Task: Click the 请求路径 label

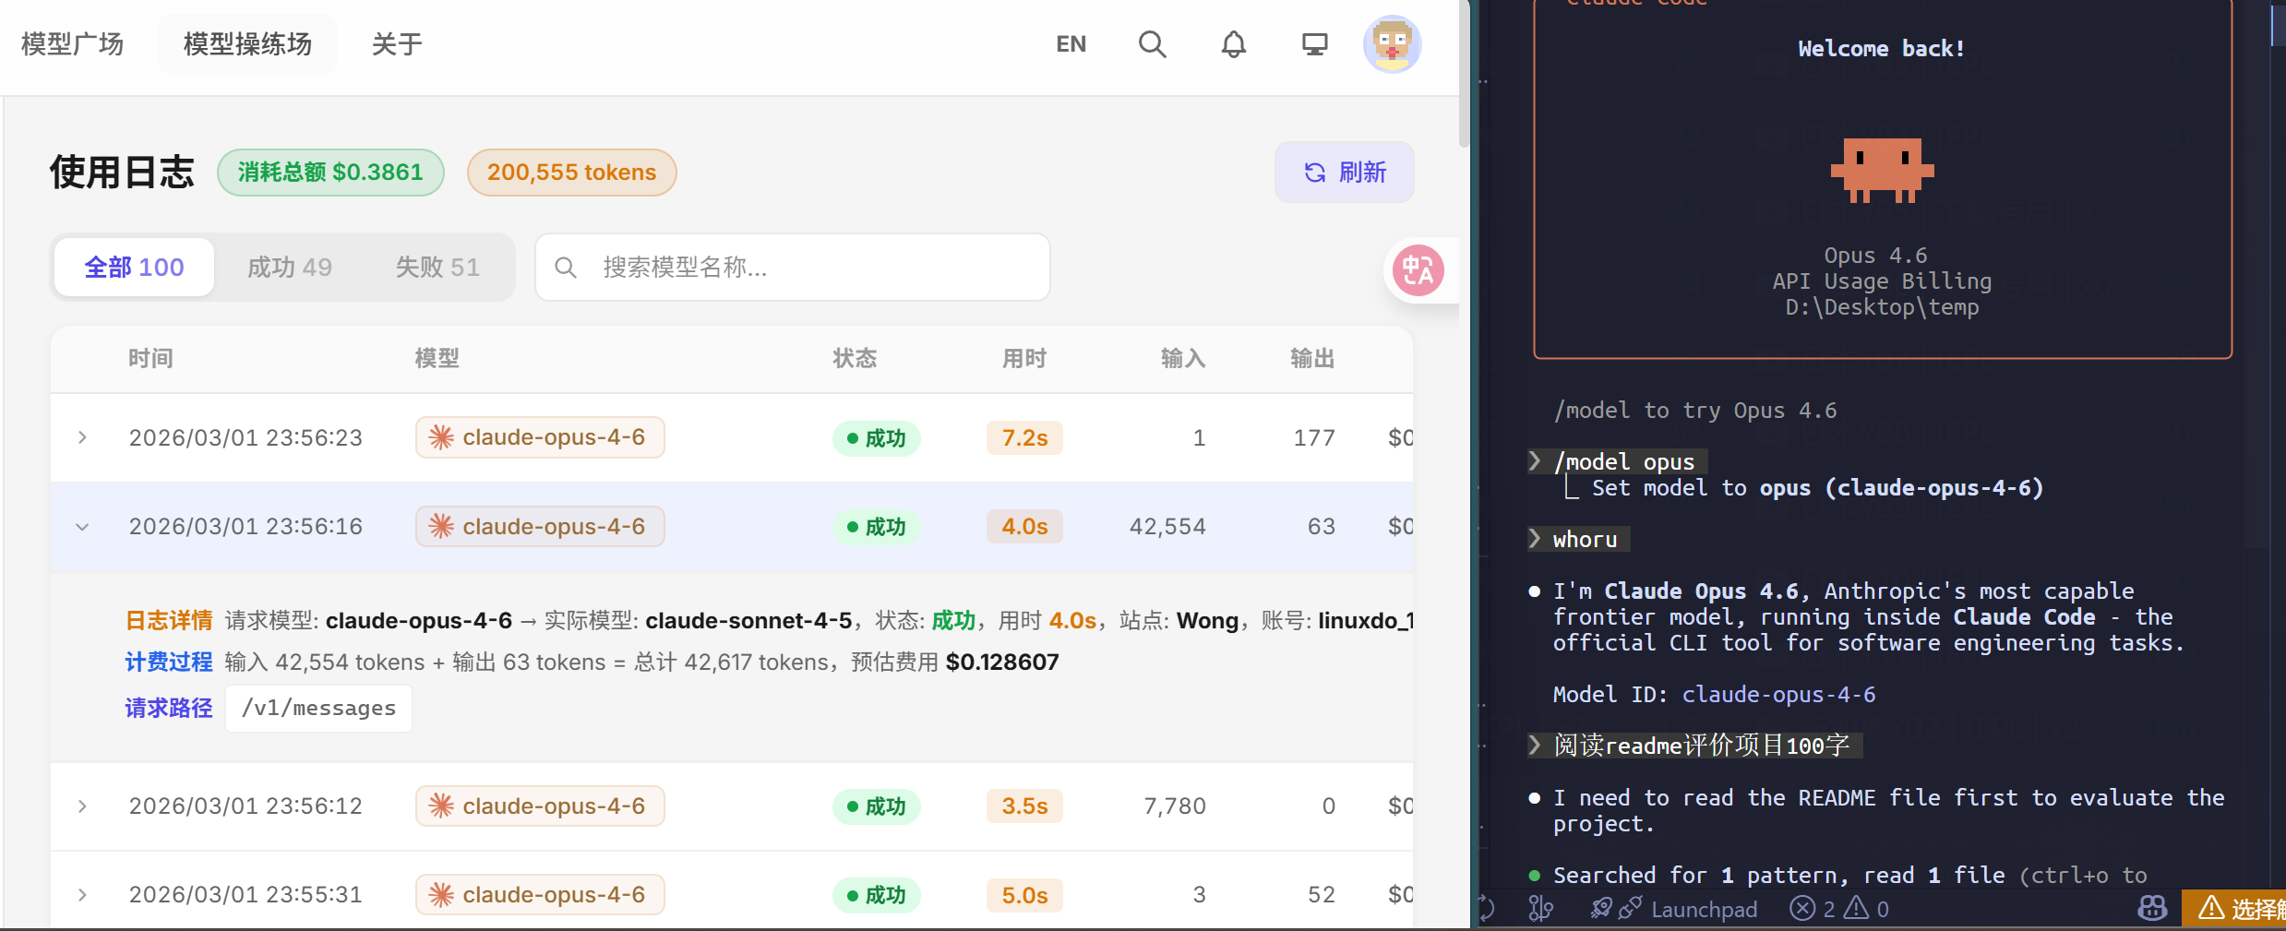Action: pyautogui.click(x=169, y=709)
